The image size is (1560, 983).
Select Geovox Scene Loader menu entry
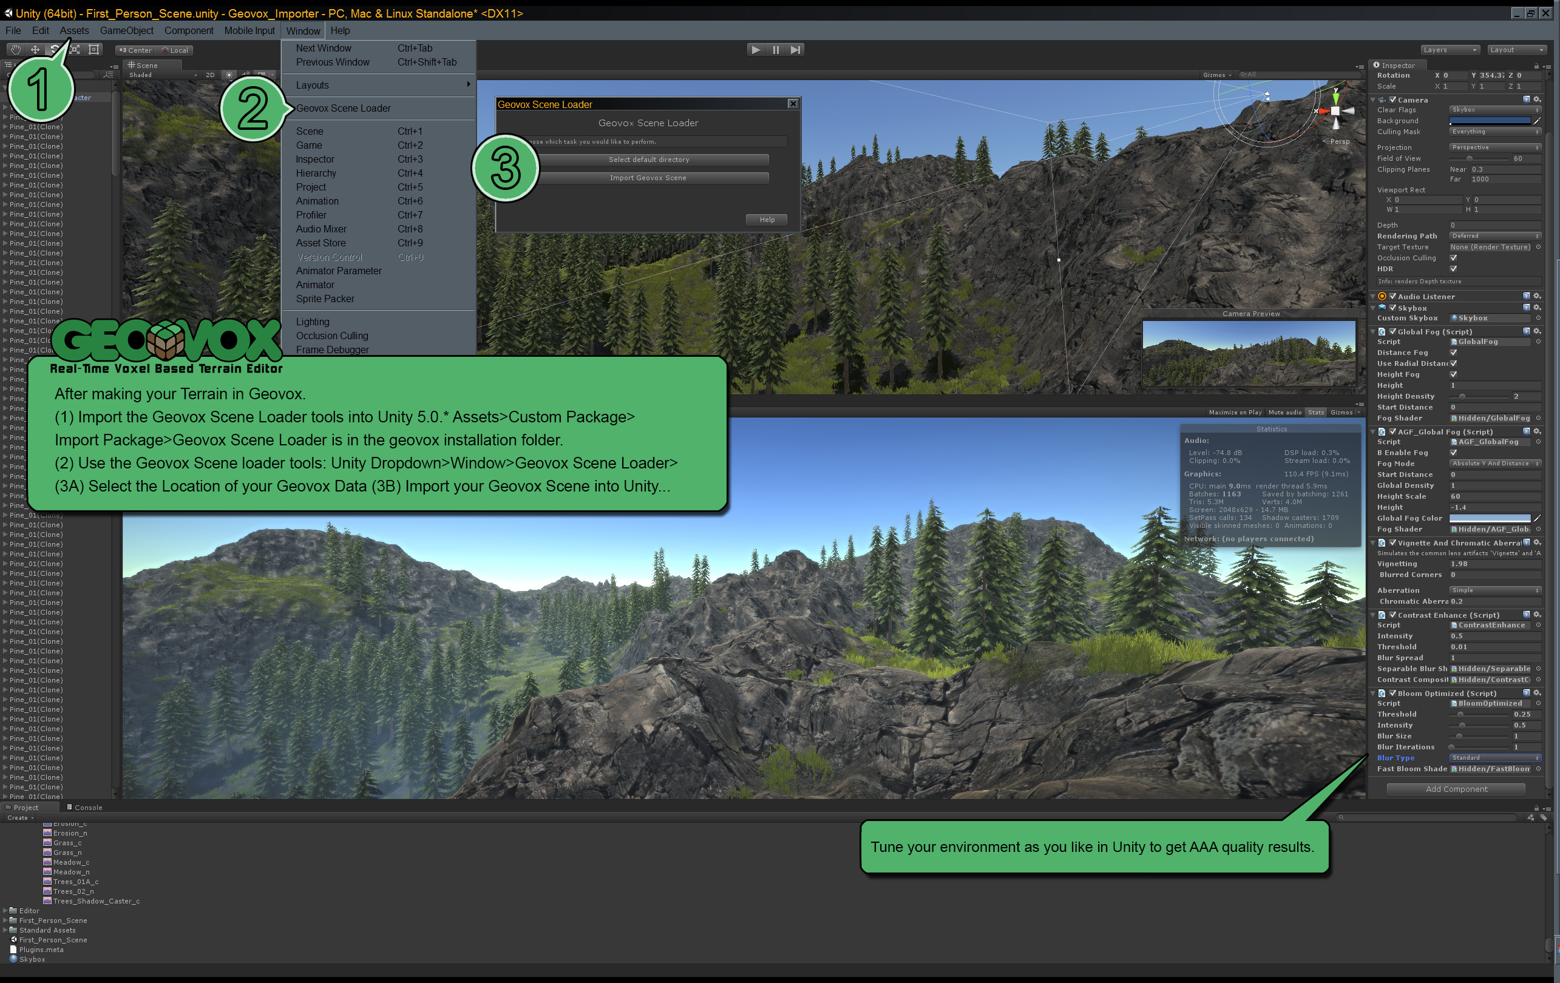(344, 108)
